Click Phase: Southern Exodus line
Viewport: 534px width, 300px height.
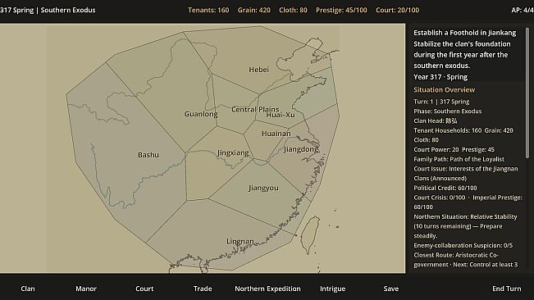click(x=448, y=111)
